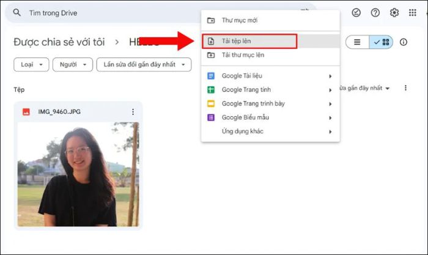428x255 pixels.
Task: Click the purple Google Forms icon
Action: (211, 117)
